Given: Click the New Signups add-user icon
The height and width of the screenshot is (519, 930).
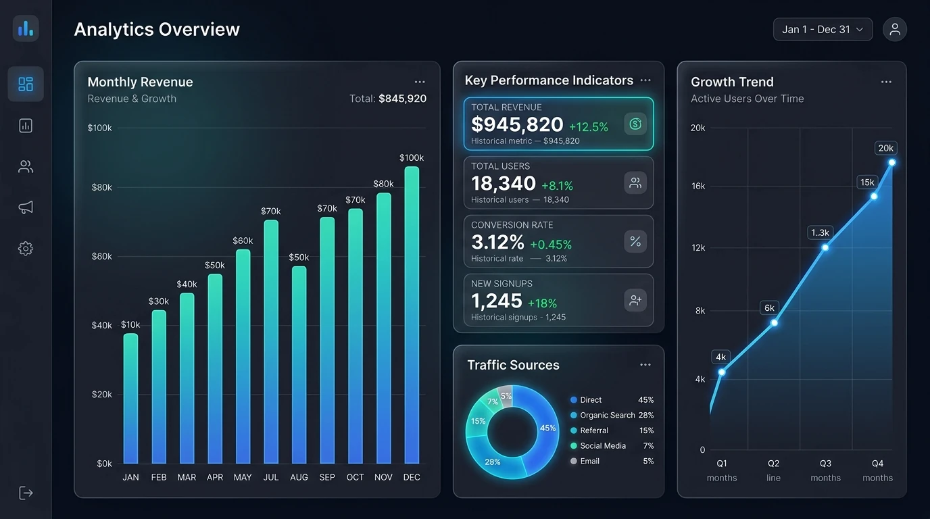Looking at the screenshot, I should tap(635, 300).
